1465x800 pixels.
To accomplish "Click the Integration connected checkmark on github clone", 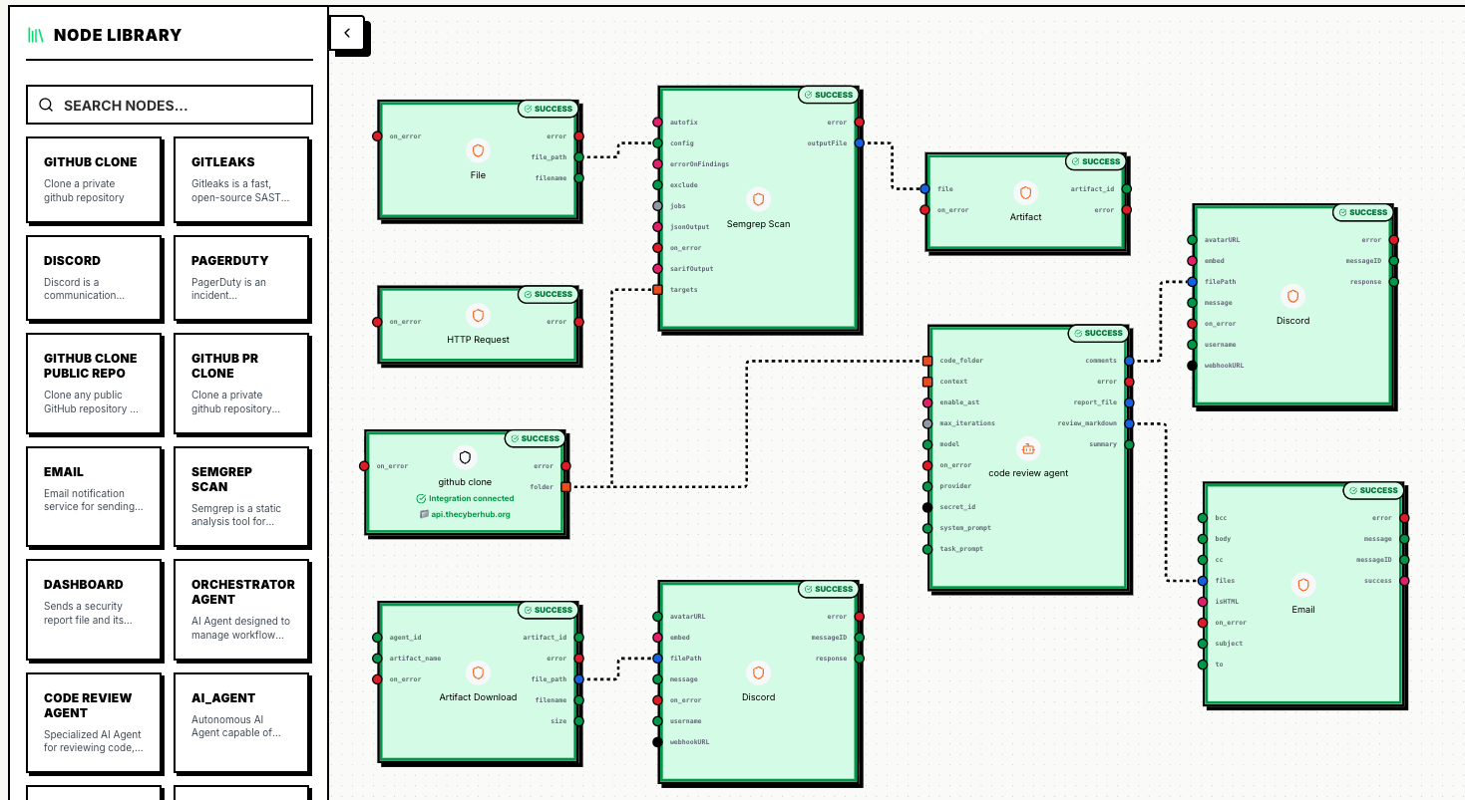I will coord(423,498).
